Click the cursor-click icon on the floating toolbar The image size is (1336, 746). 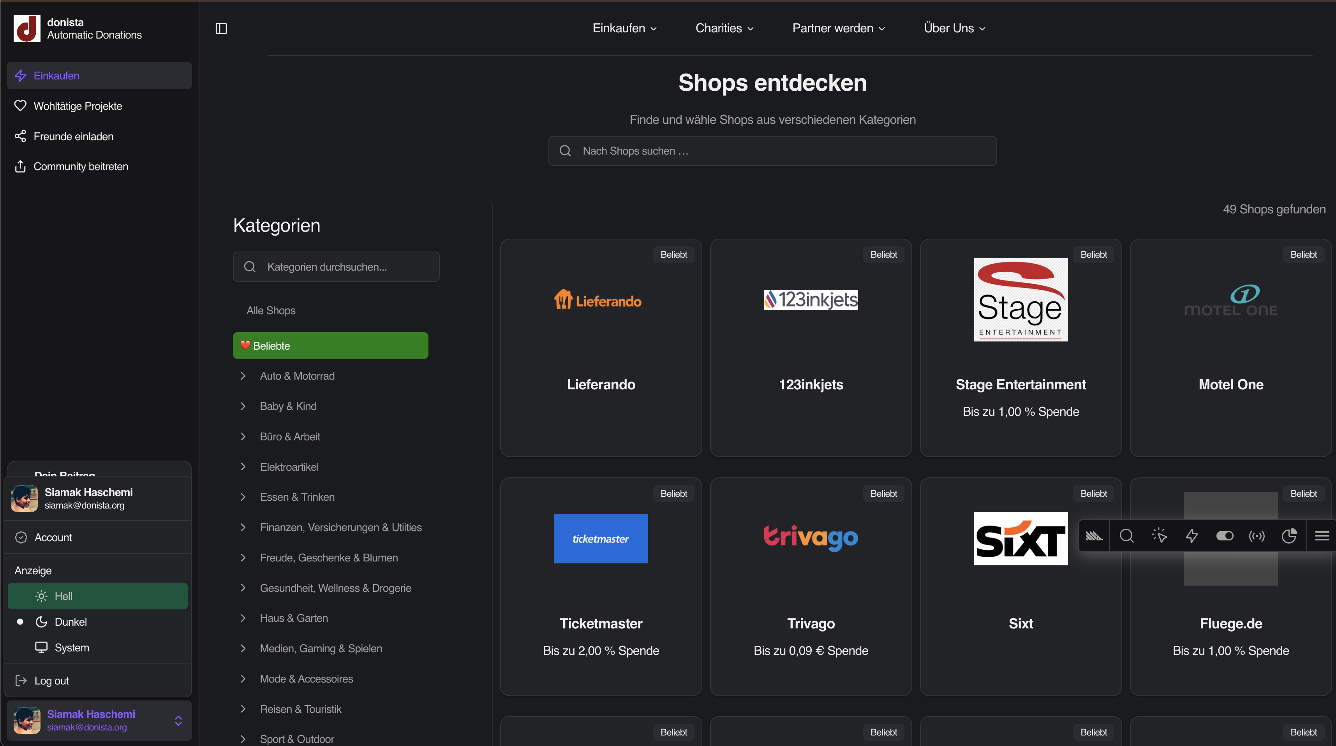1159,535
